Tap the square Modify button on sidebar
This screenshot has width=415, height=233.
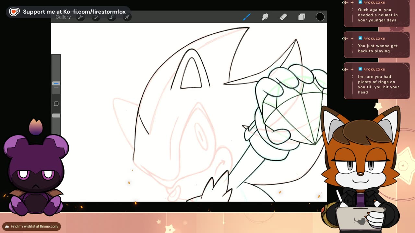click(x=56, y=104)
